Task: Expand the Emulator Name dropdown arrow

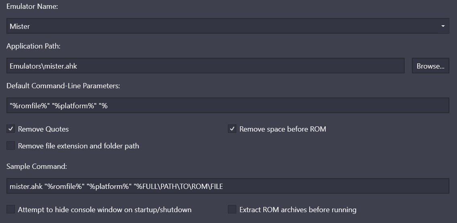Action: point(443,26)
